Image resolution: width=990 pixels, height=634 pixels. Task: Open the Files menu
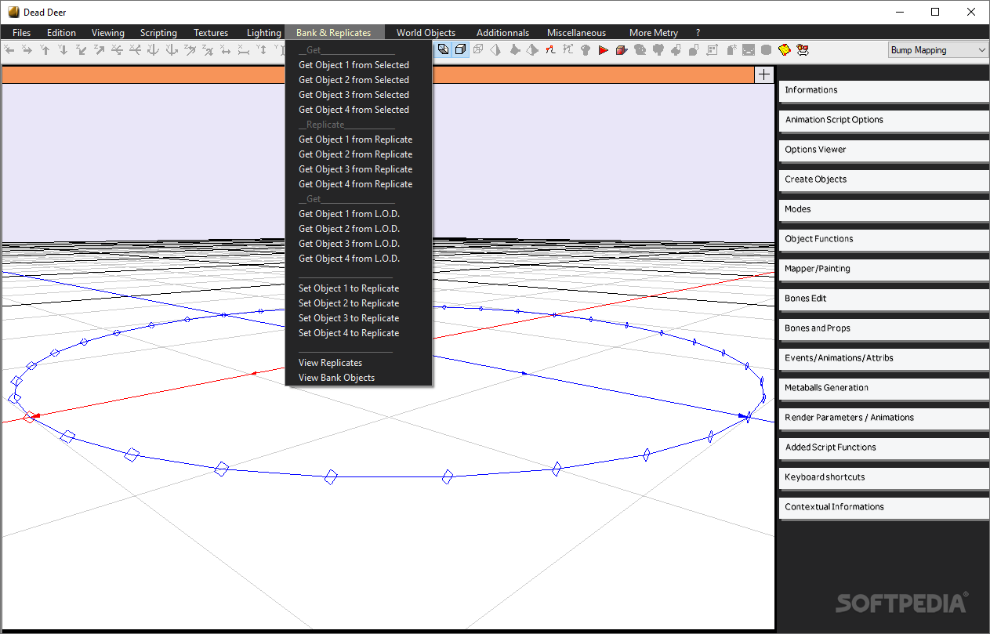[x=22, y=33]
